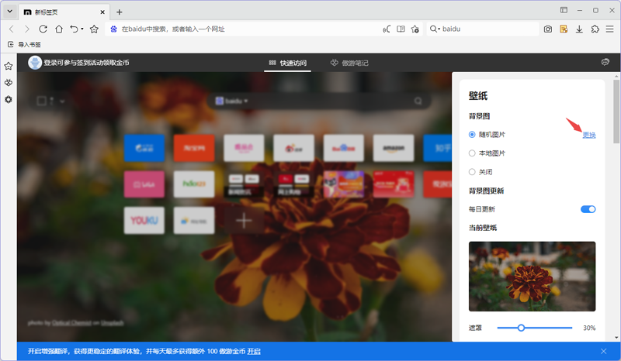
Task: Enable reader mode book icon
Action: click(x=401, y=29)
